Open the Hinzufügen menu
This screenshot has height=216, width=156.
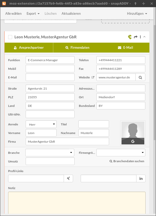tap(137, 13)
